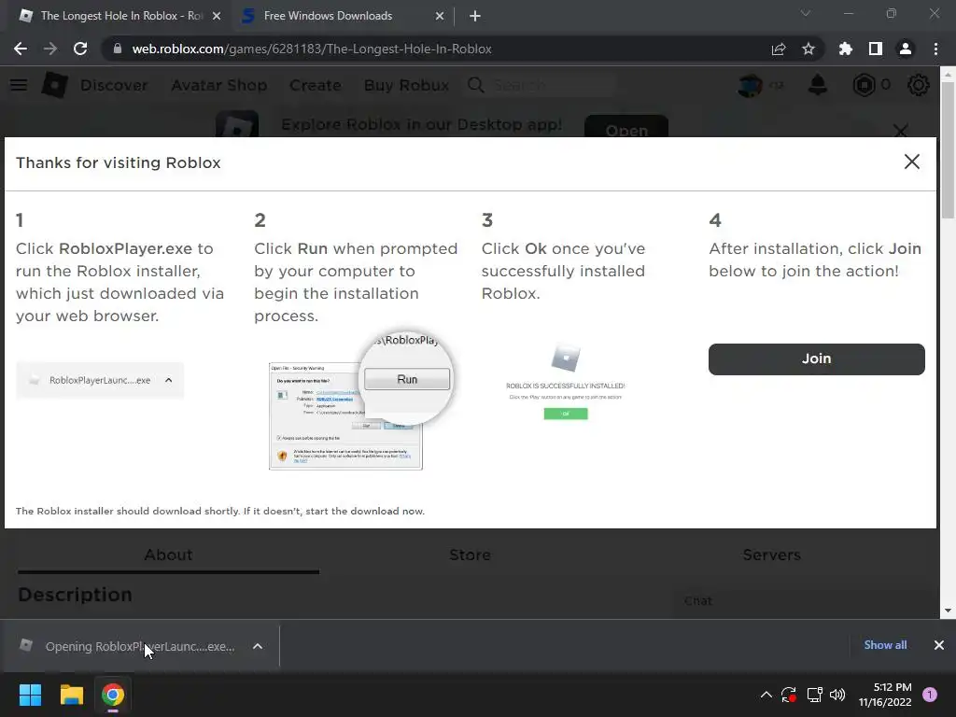The width and height of the screenshot is (956, 717).
Task: Click the URL address bar
Action: pyautogui.click(x=439, y=49)
